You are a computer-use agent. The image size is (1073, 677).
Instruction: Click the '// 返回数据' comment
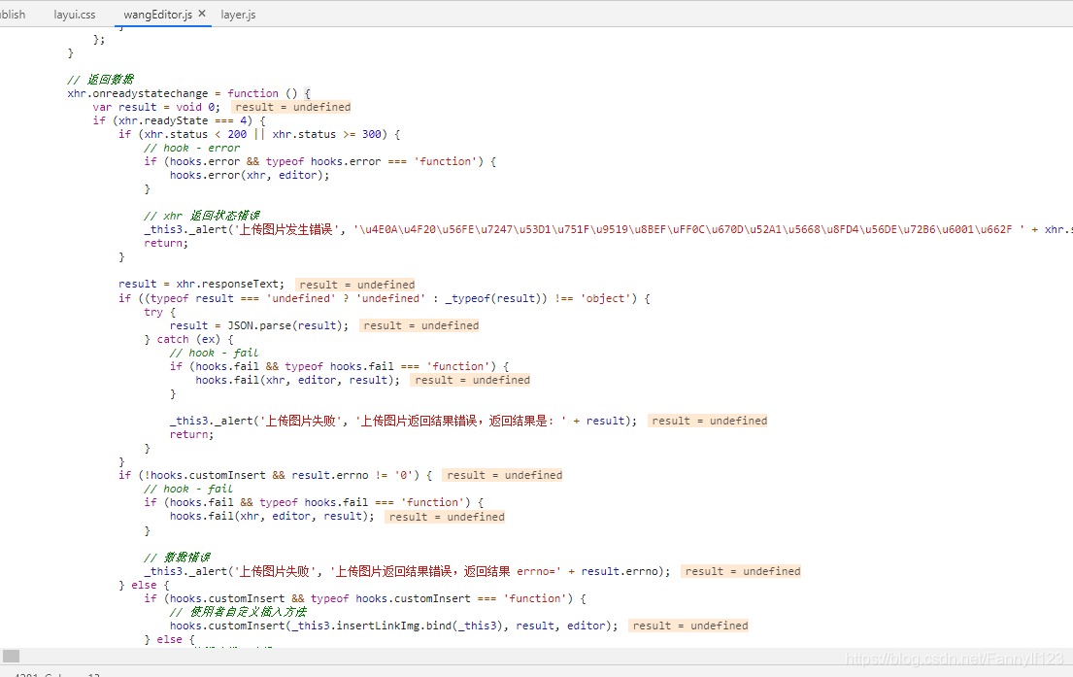click(101, 80)
